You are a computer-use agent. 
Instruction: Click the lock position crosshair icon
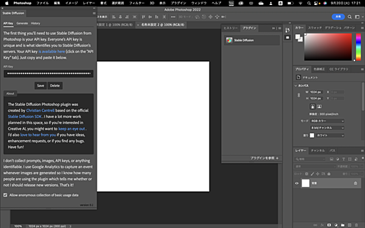[318, 174]
